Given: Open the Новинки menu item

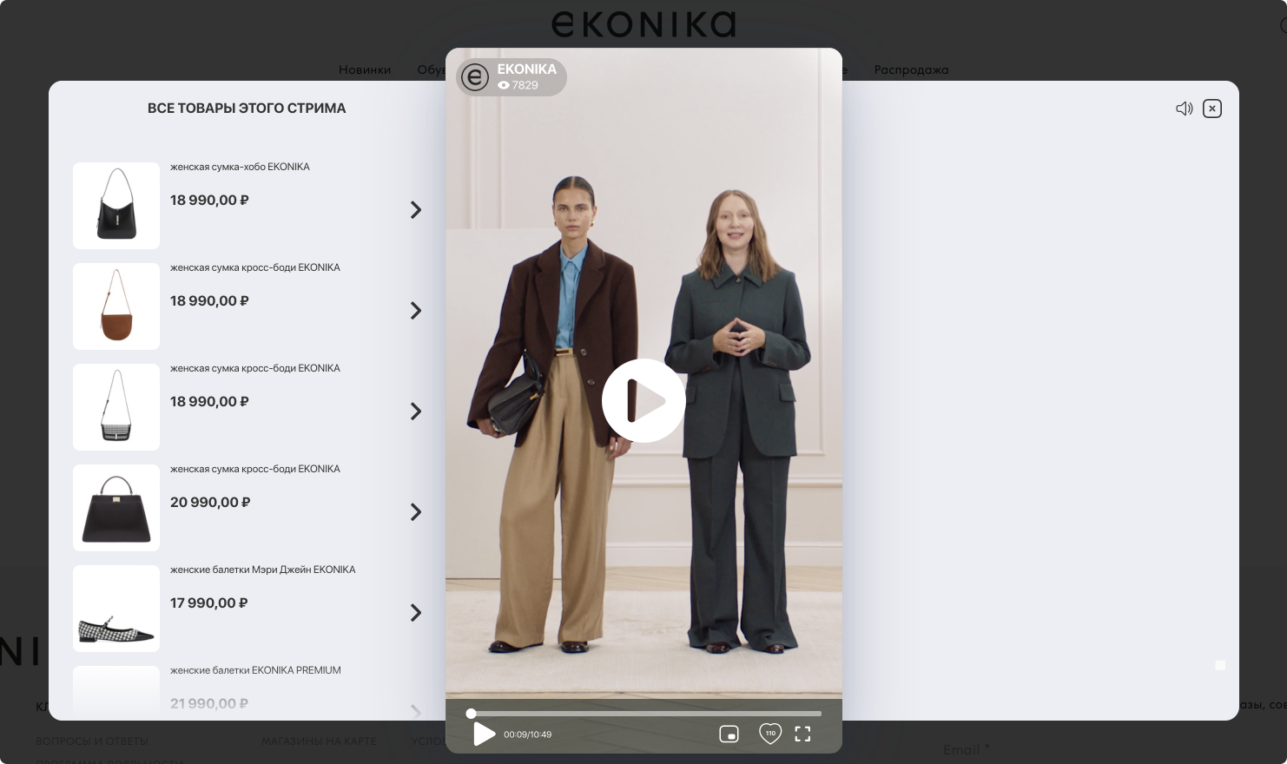Looking at the screenshot, I should [x=364, y=69].
